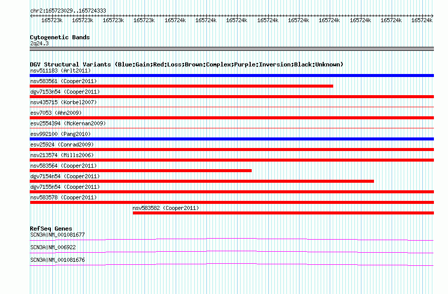Click the nsv511183 (Arlt2011) blue gain bar
The width and height of the screenshot is (448, 294).
[x=232, y=76]
